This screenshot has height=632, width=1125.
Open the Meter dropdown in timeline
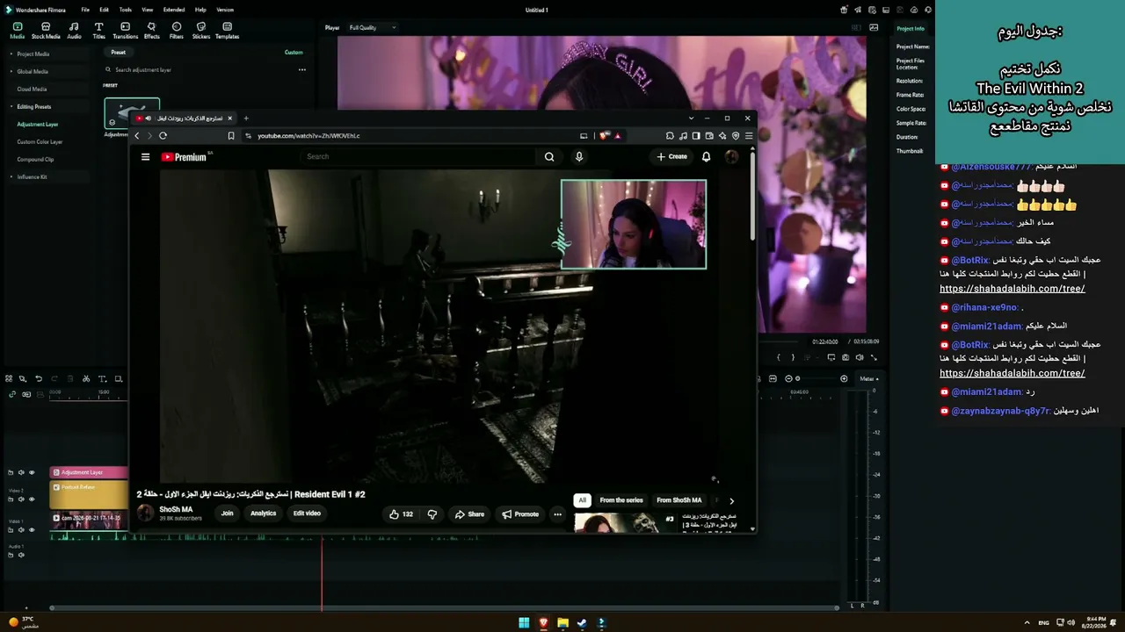pos(869,379)
